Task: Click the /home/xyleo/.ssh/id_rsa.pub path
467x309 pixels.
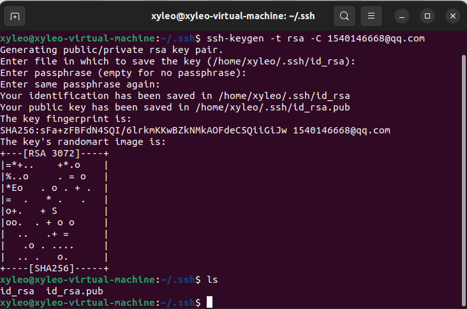Action: (x=273, y=107)
